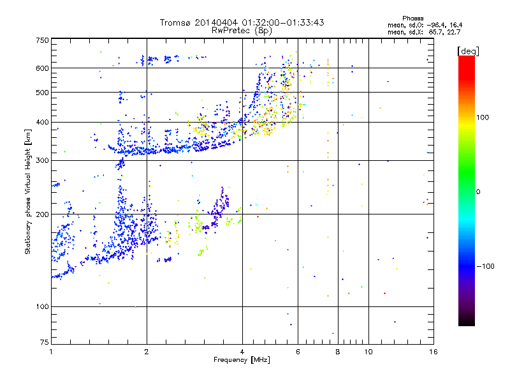Viewport: 510px width, 383px height.
Task: Click the colorbar tick label "100"
Action: point(483,117)
